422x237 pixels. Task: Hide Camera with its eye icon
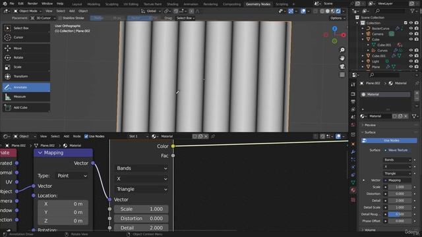411,34
